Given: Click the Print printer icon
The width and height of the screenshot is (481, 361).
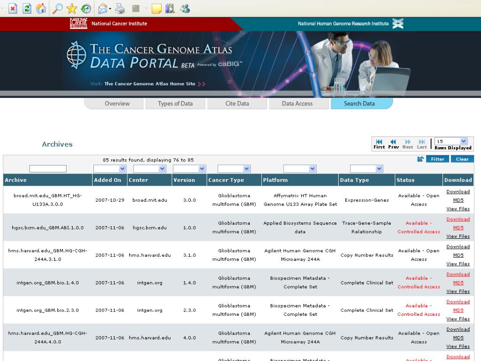Looking at the screenshot, I should click(120, 8).
